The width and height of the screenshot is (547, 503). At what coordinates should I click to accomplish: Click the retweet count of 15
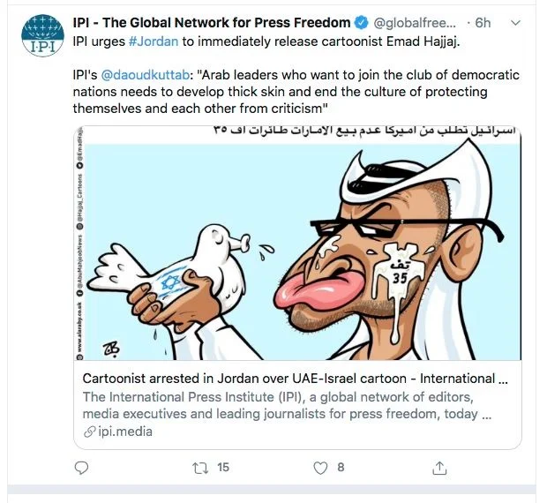(222, 468)
